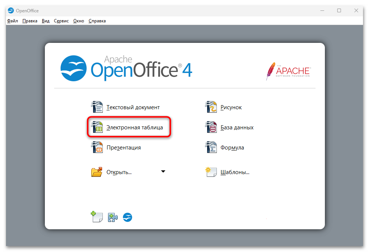Create new Текстовый документ via label
369x252 pixels.
(x=133, y=107)
